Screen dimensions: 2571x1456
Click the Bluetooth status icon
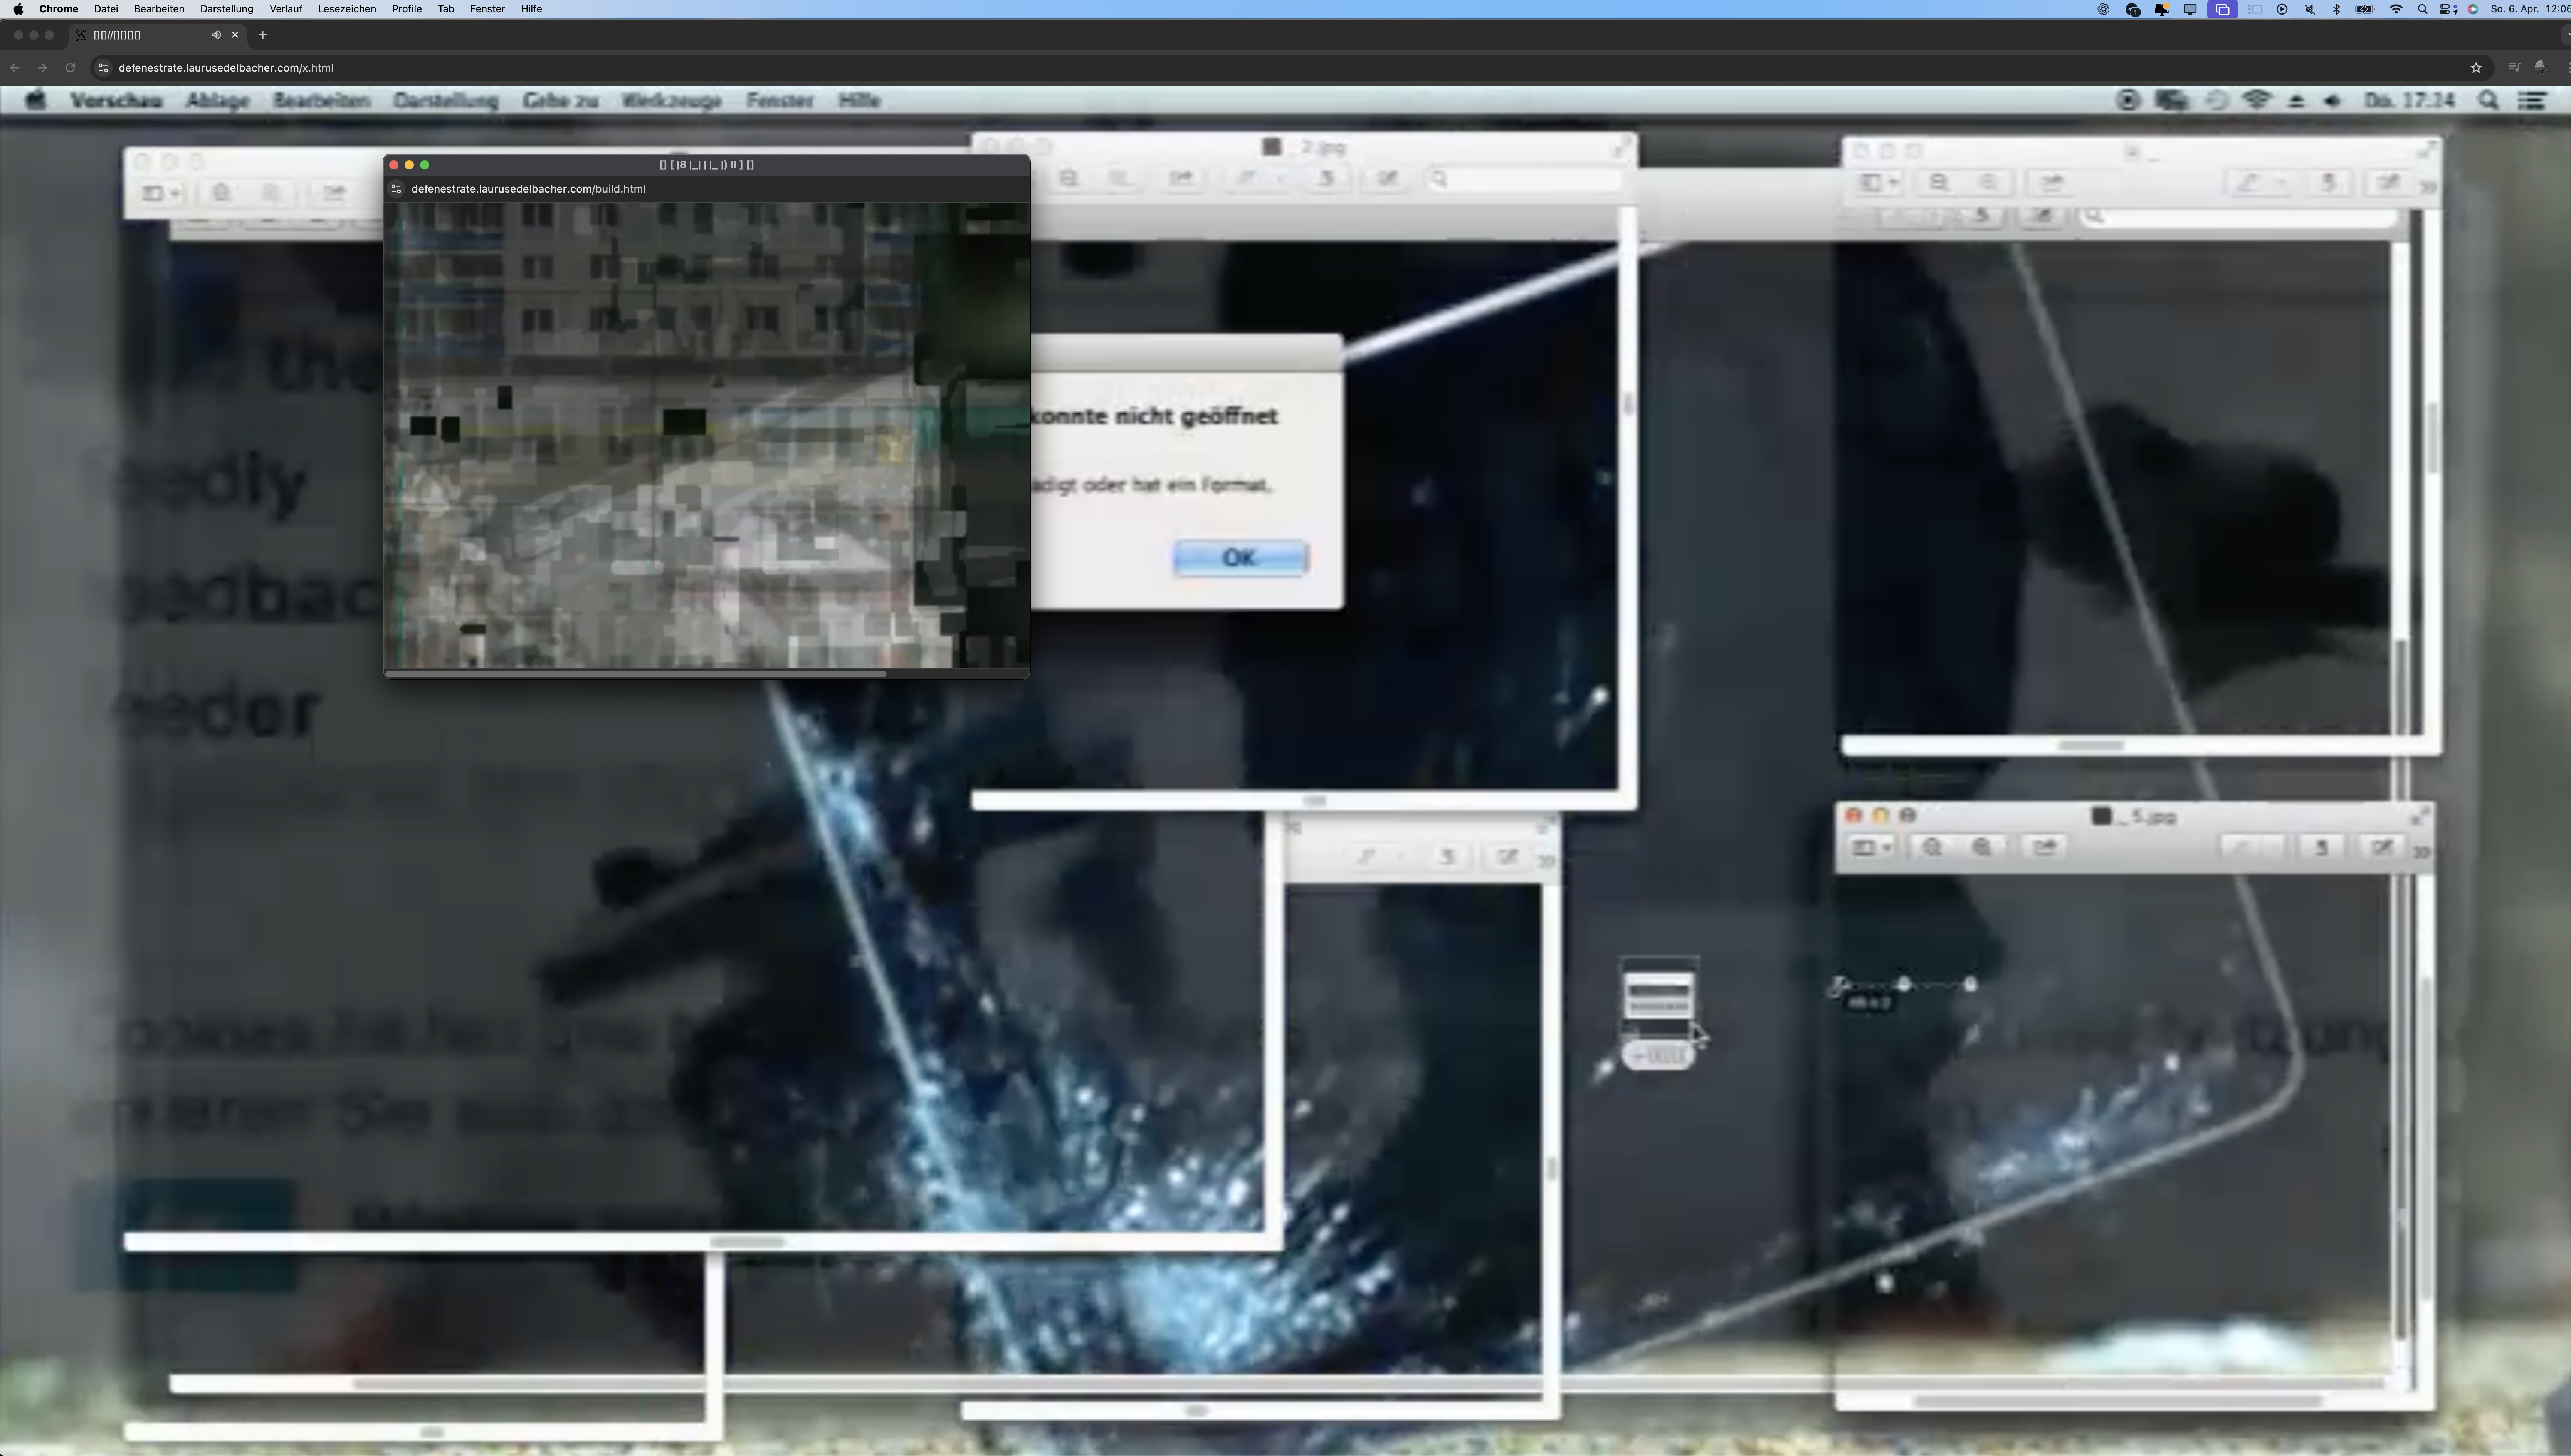point(2337,9)
